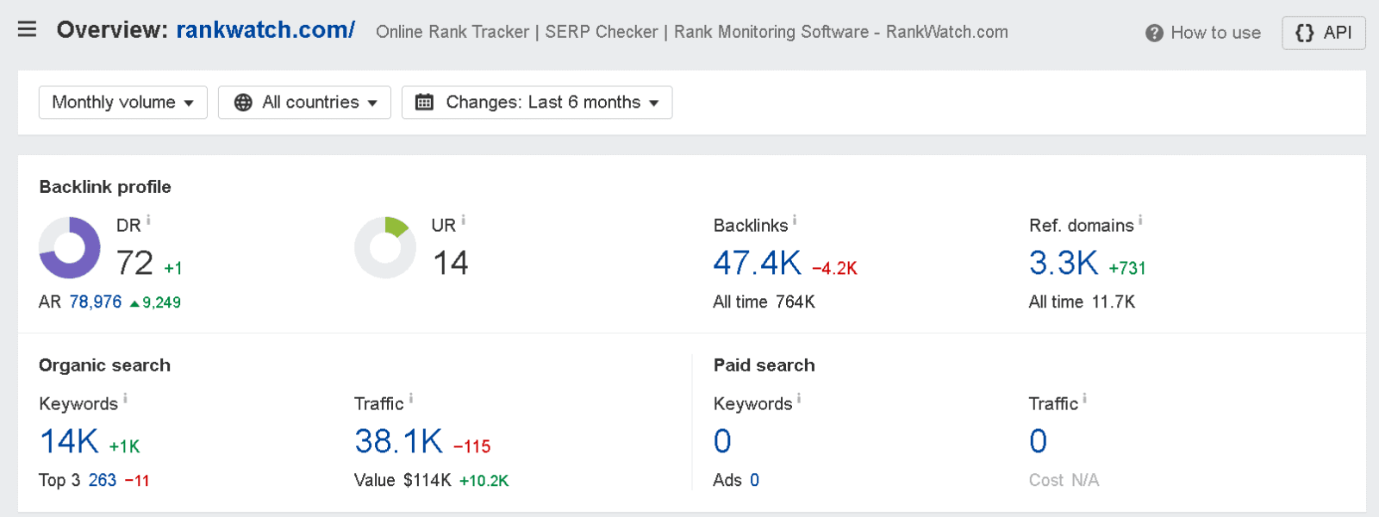Open the All countries dropdown
The image size is (1379, 517).
(x=304, y=103)
